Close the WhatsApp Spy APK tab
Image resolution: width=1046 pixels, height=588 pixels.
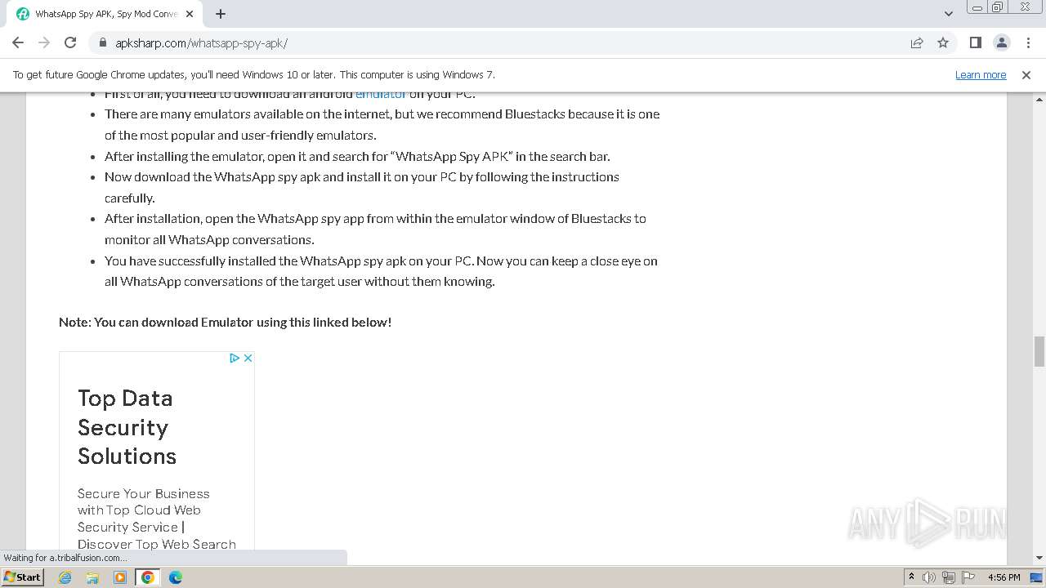(190, 14)
